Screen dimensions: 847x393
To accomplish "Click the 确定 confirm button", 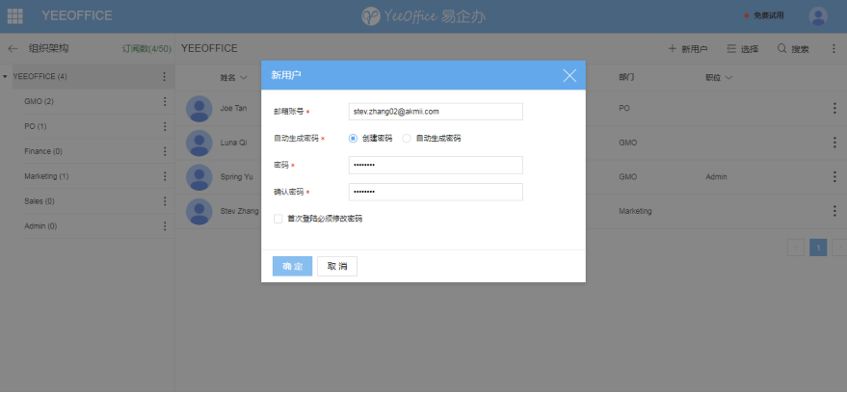I will click(x=292, y=266).
